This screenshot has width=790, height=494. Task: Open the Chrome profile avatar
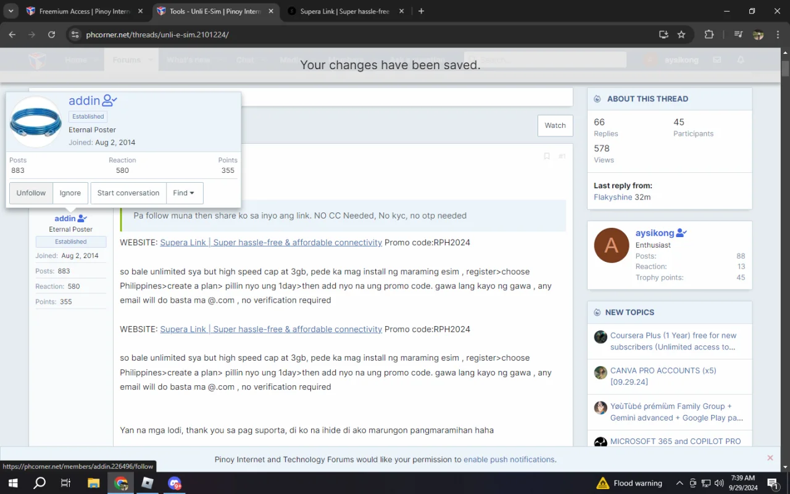pos(759,35)
